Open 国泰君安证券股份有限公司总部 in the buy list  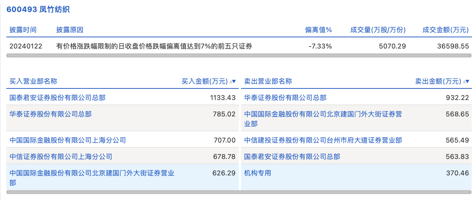click(x=58, y=98)
